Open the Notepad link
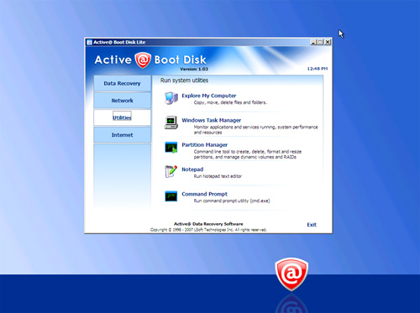 (x=192, y=170)
